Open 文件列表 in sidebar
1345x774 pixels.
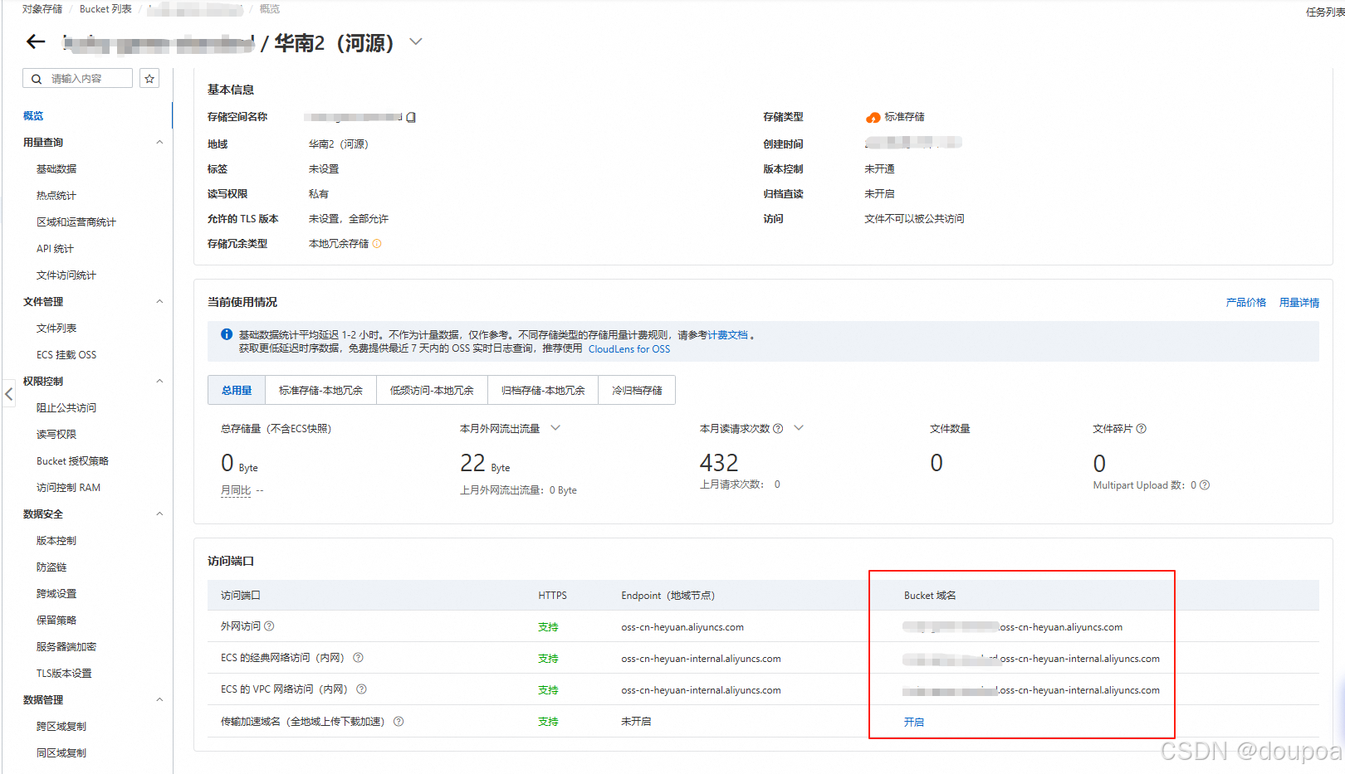(x=56, y=329)
